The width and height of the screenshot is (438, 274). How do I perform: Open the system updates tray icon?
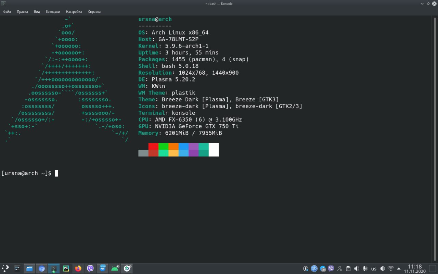[x=306, y=269]
